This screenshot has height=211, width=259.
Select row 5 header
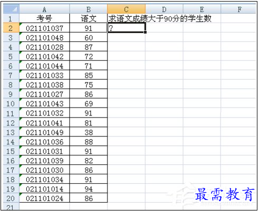click(11, 56)
